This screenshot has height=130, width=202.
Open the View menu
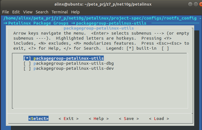(x=28, y=12)
